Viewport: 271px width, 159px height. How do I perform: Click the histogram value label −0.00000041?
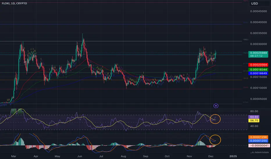(x=259, y=146)
